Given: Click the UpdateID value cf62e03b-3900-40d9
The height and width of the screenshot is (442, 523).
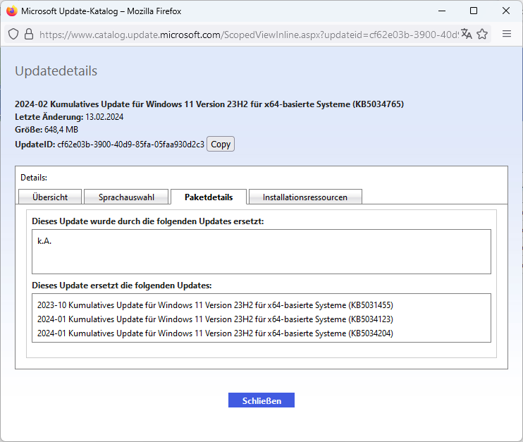Looking at the screenshot, I should point(131,144).
